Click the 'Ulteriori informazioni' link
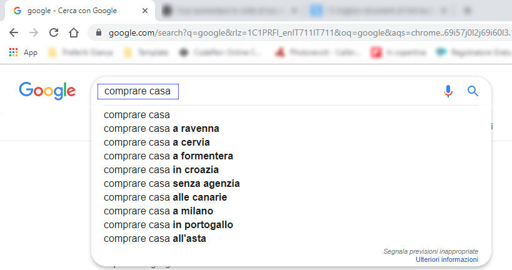512x270 pixels. 446,259
